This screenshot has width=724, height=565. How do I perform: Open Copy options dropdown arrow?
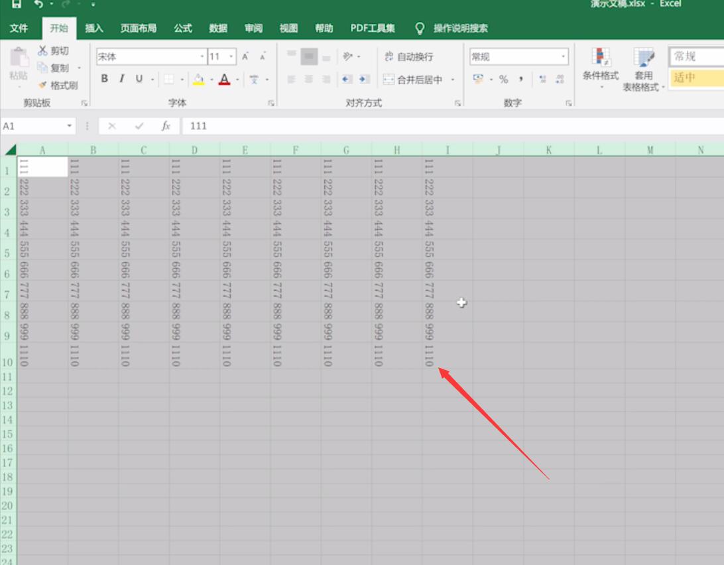click(x=80, y=68)
